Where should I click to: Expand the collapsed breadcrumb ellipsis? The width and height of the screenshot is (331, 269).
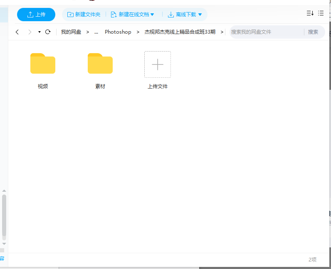pyautogui.click(x=96, y=32)
